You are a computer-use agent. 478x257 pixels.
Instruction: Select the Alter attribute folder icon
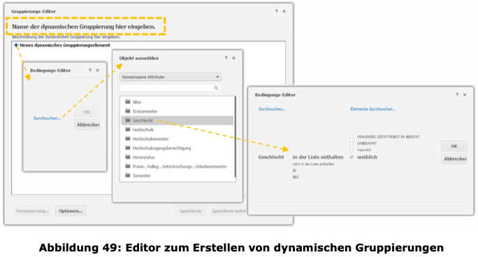click(x=128, y=102)
